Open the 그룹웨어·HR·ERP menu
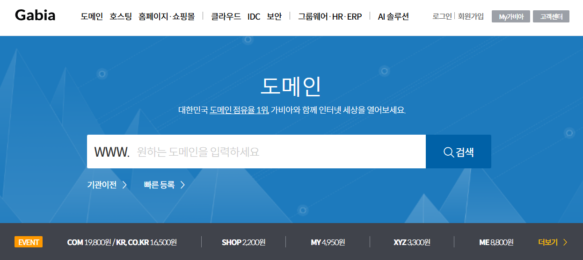 pos(330,16)
